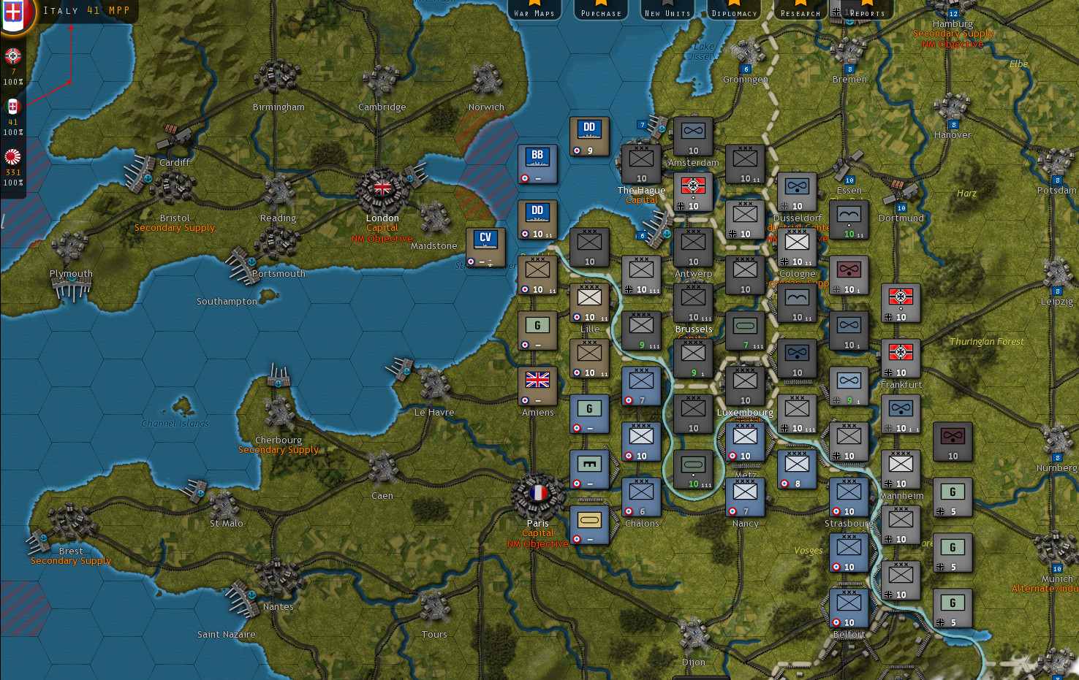The image size is (1079, 680).
Task: Select the French unit with strength 8
Action: click(x=797, y=469)
